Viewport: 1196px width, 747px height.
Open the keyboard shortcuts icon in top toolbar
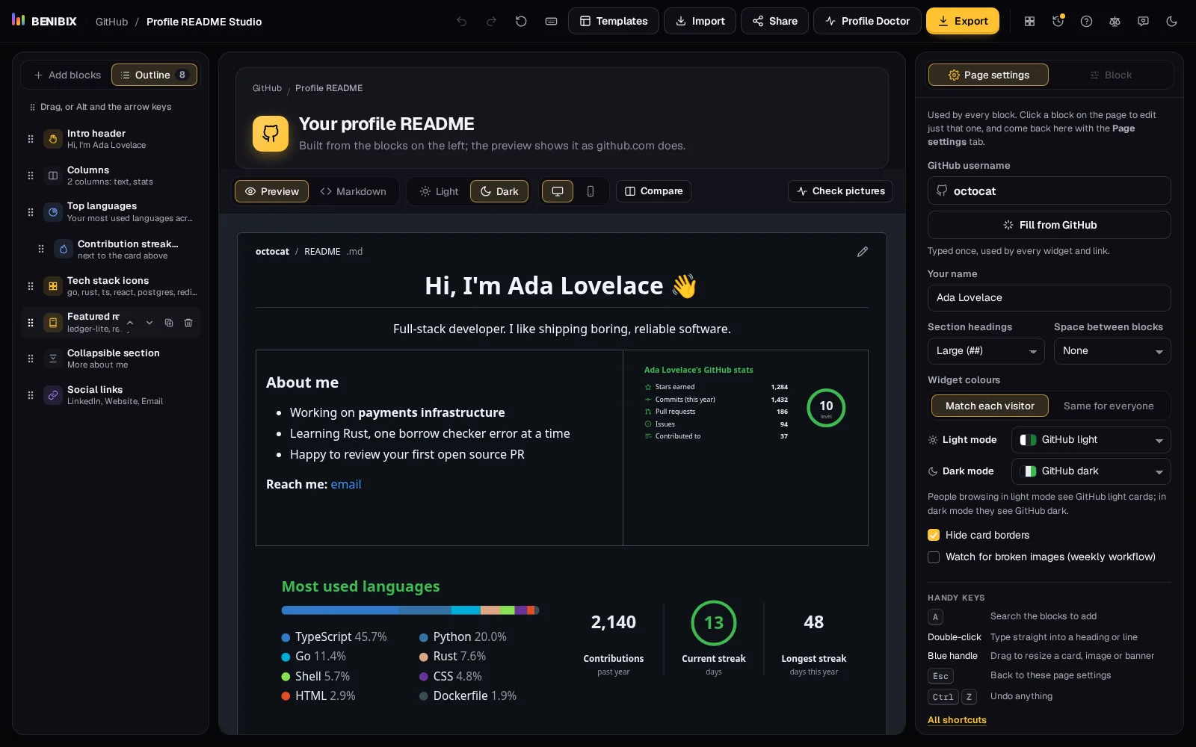(x=551, y=22)
